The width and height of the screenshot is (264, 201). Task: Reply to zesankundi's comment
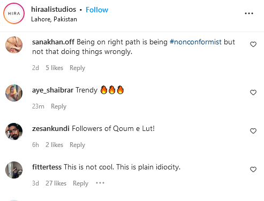point(77,145)
